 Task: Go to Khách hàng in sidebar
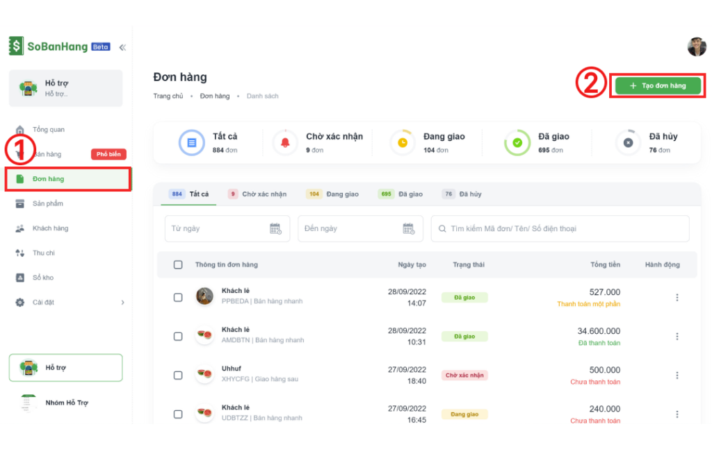coord(50,228)
